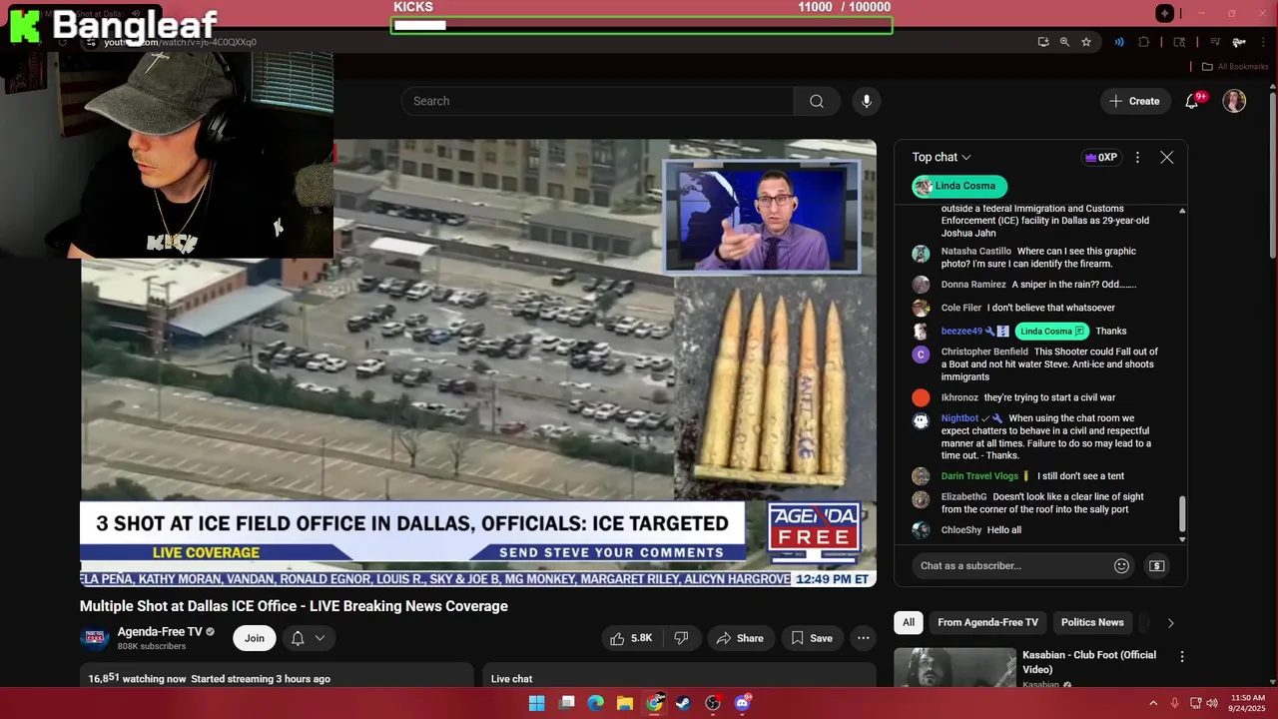Image resolution: width=1278 pixels, height=719 pixels.
Task: Select the All filter chip
Action: (909, 623)
